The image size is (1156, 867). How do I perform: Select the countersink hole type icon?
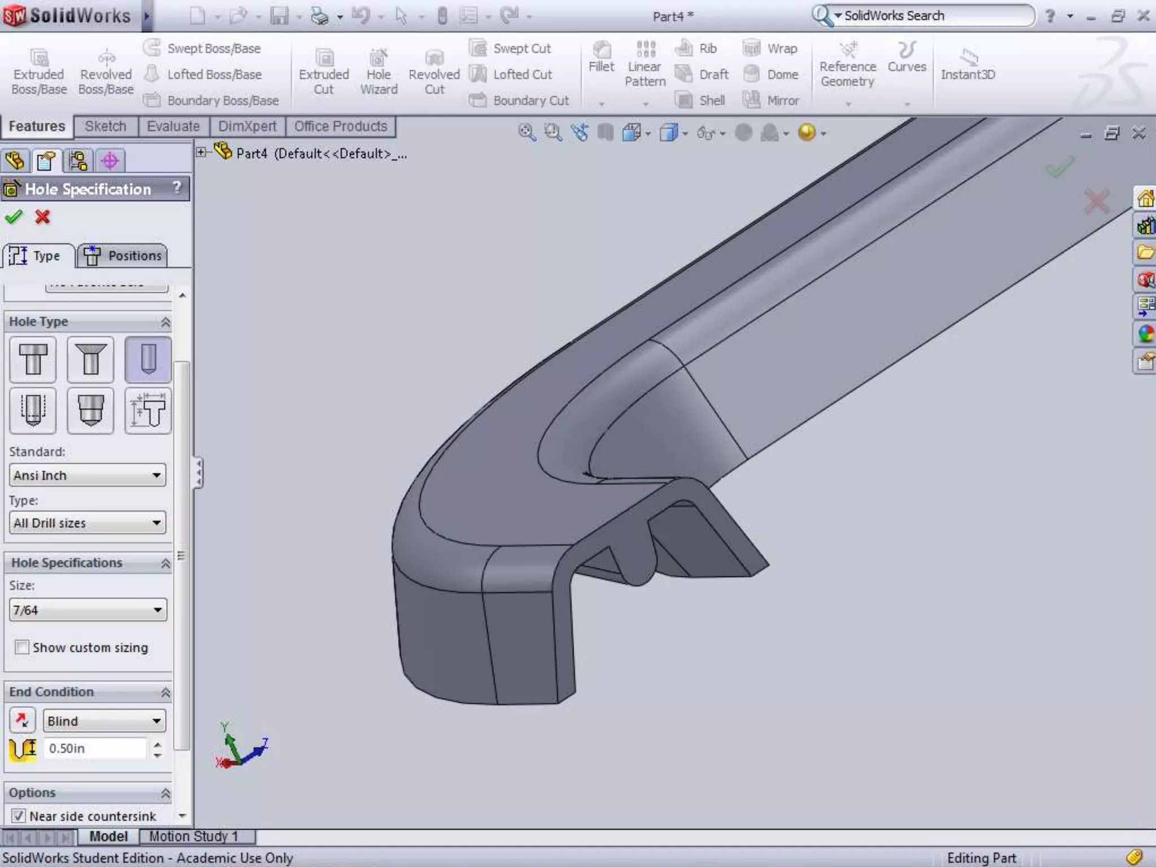[90, 360]
